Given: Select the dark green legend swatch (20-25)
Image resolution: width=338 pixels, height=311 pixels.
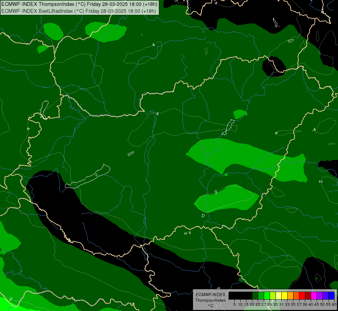Looking at the screenshot, I should coord(255,295).
